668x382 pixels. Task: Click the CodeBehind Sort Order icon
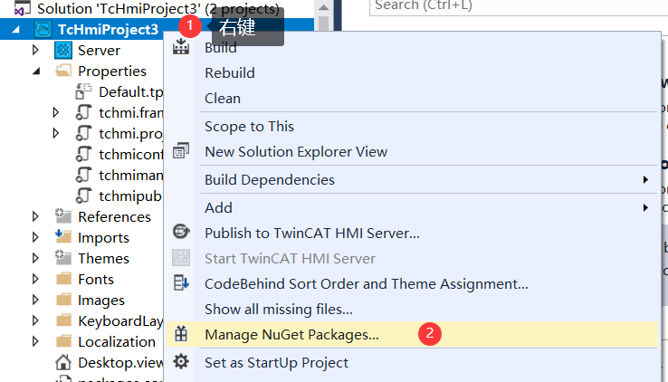coord(181,282)
